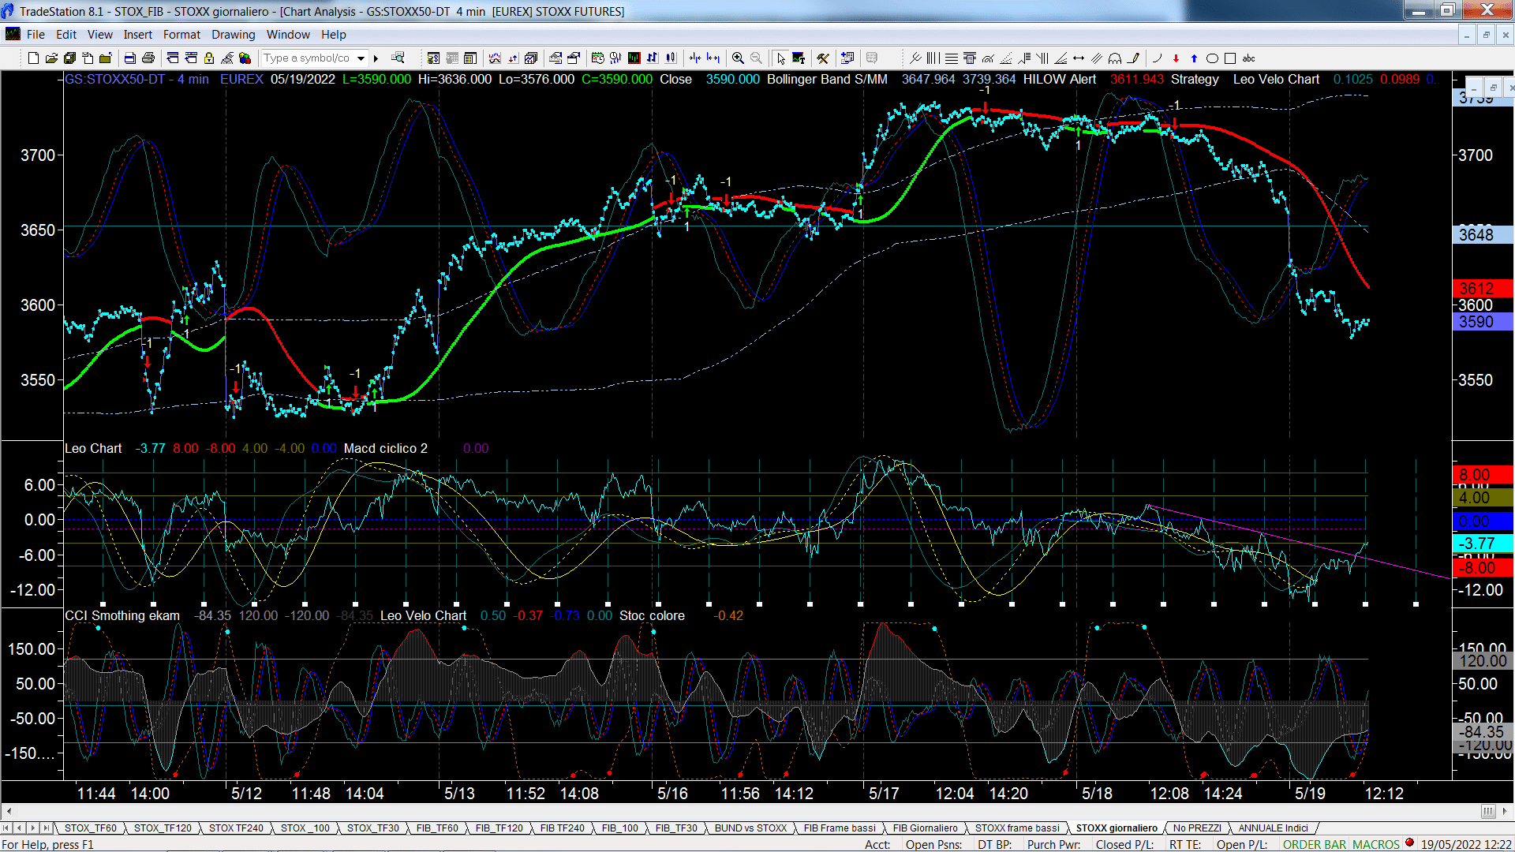Create a new window with New icon
The image size is (1515, 852).
tap(33, 58)
